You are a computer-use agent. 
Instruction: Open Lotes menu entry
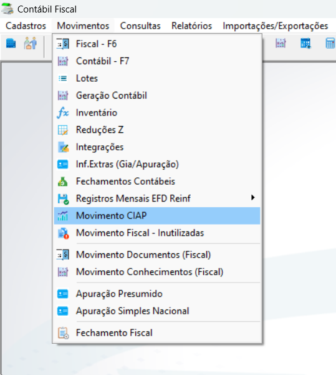point(157,79)
